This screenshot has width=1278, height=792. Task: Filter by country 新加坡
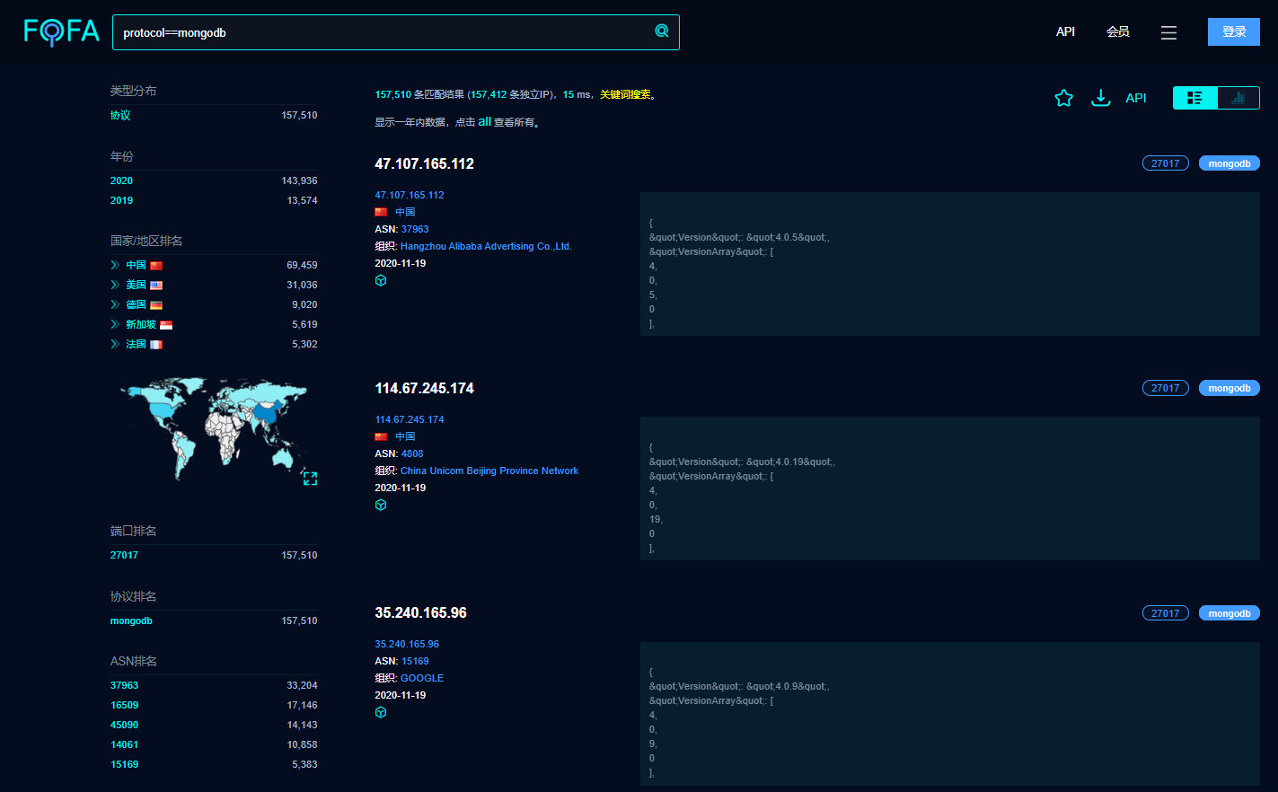[x=141, y=324]
